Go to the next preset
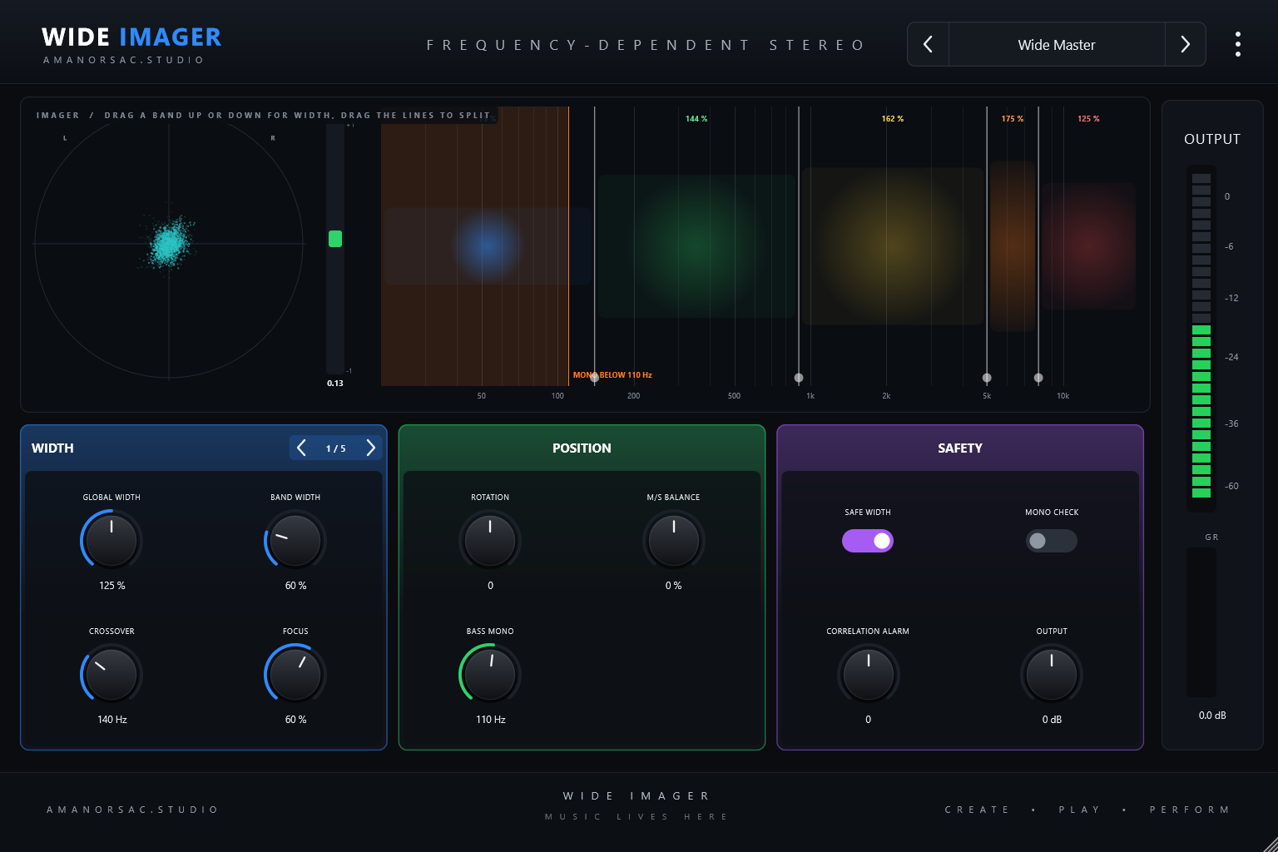Screen dimensions: 1278x852 (1186, 44)
